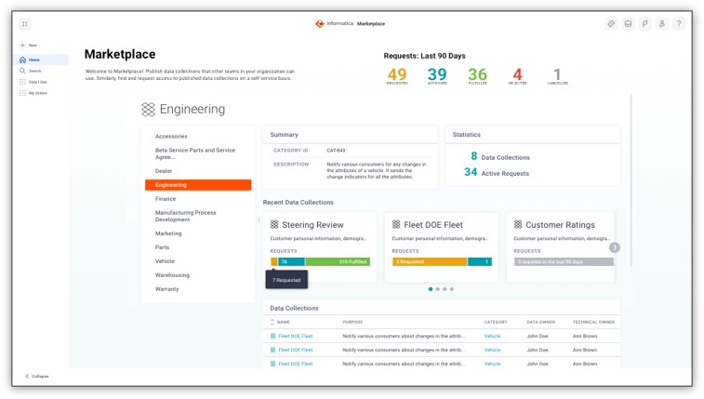Click the New plus icon in sidebar
The height and width of the screenshot is (399, 704).
point(23,45)
